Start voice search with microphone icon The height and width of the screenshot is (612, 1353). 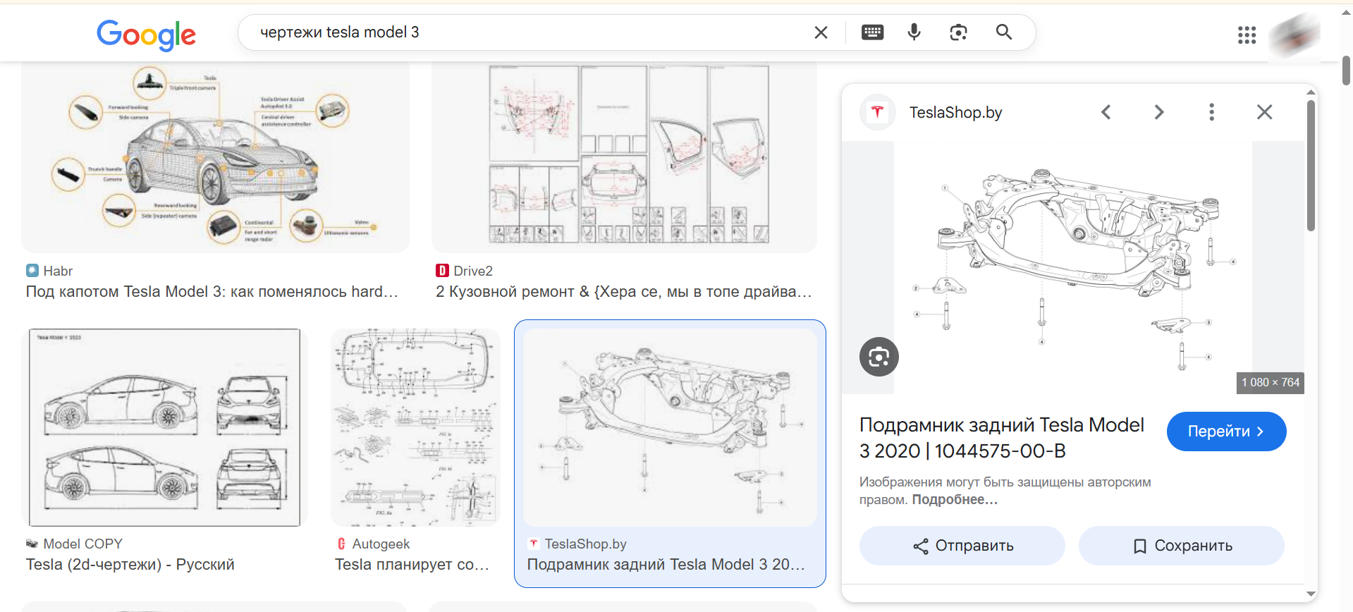914,32
